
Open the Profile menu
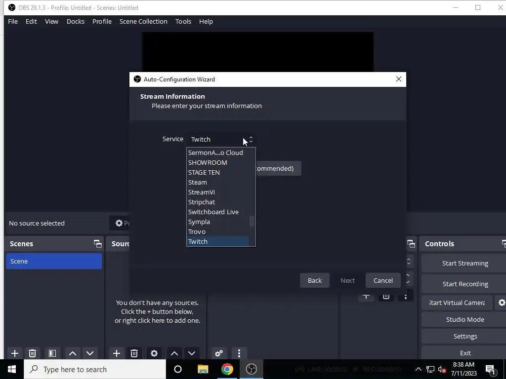102,21
